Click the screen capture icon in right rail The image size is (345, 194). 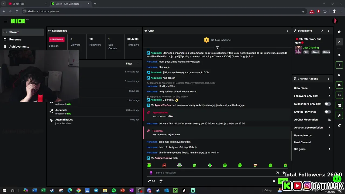339,55
